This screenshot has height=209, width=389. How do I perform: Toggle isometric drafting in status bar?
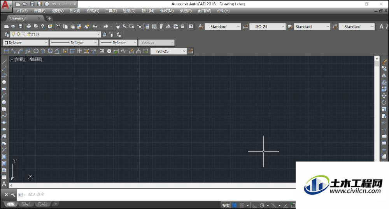(x=273, y=205)
